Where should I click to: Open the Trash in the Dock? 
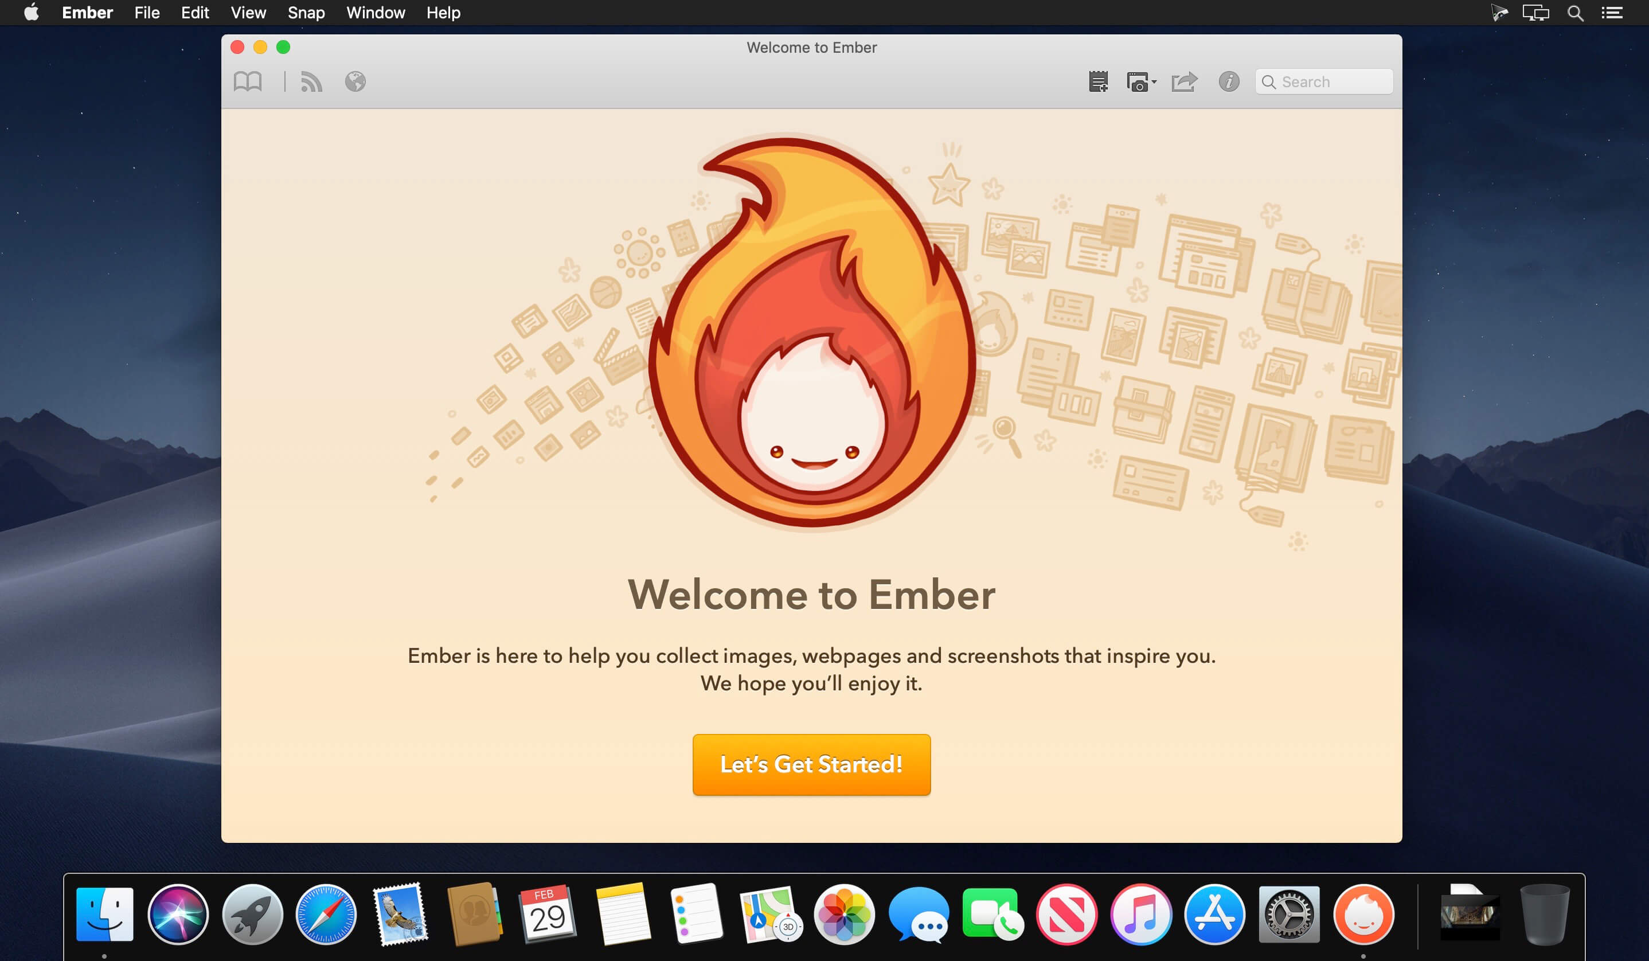(x=1544, y=914)
